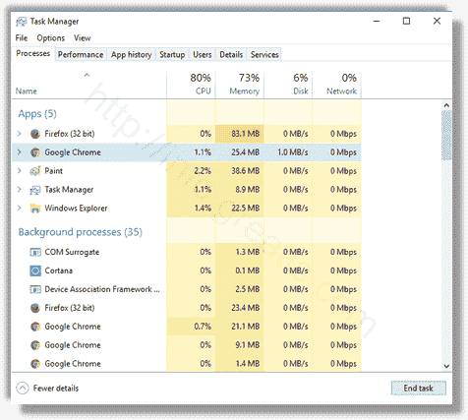Click Device Association Framework 2.5 MB value

click(x=248, y=289)
